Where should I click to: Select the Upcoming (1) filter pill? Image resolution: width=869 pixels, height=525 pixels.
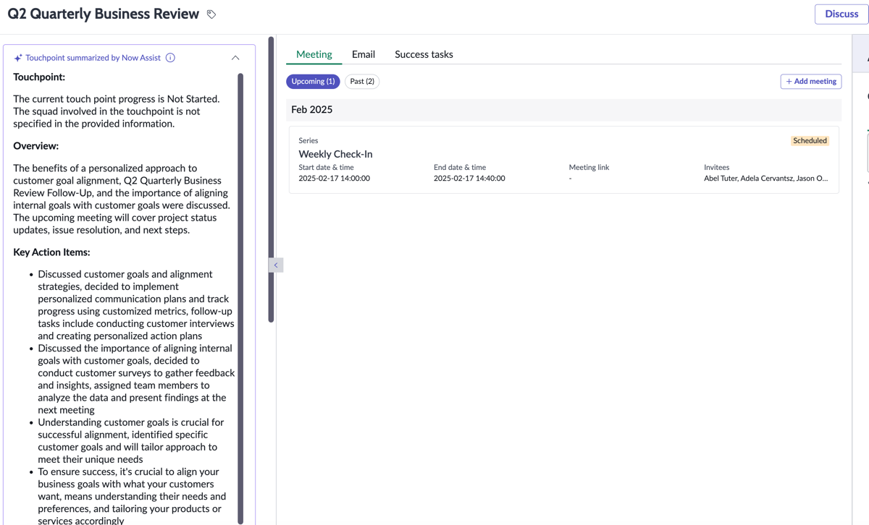(313, 82)
